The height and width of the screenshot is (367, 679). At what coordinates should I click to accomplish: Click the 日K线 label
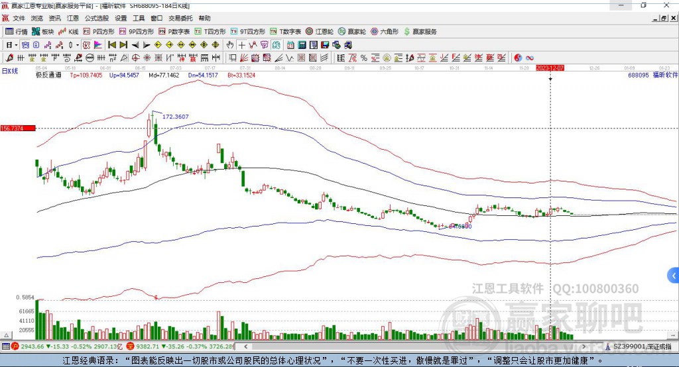point(10,71)
